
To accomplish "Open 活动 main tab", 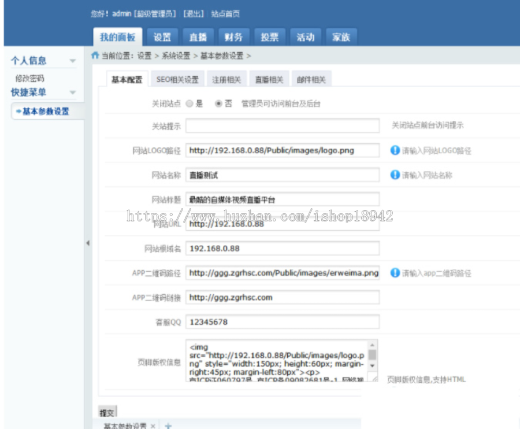I will [x=305, y=37].
